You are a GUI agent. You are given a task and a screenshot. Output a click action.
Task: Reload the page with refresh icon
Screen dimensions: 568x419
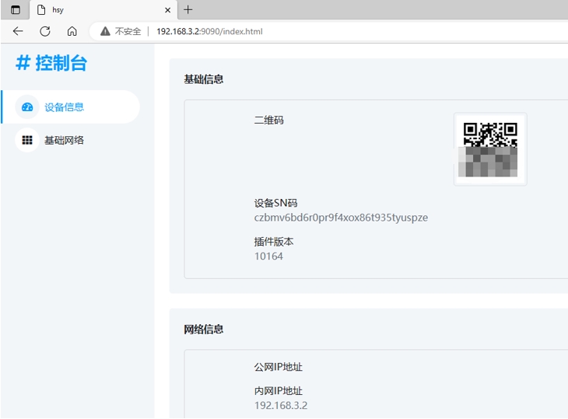pyautogui.click(x=45, y=31)
